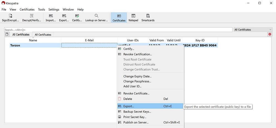Open Lookup on Server search

(96, 18)
